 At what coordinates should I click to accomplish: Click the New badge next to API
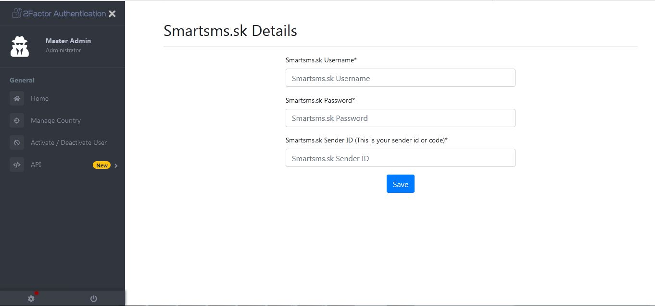point(101,165)
